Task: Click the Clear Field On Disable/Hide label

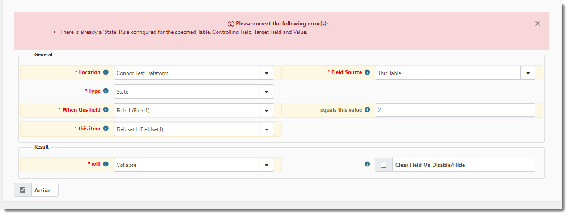Action: pyautogui.click(x=430, y=165)
